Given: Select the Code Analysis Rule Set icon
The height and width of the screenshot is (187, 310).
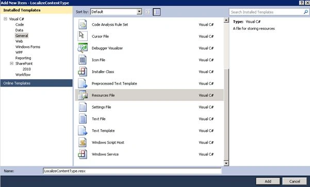Looking at the screenshot, I should [x=83, y=25].
